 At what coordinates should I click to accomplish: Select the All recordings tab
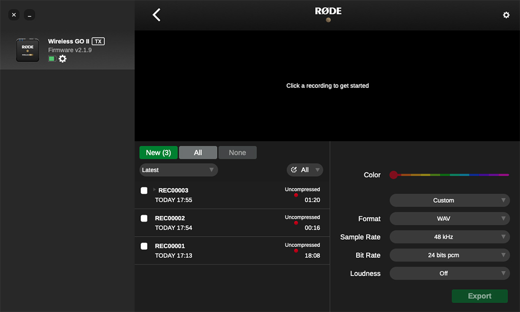[x=198, y=152]
